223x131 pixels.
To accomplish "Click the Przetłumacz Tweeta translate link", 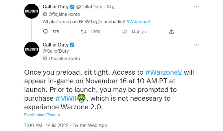I will coord(42,115).
